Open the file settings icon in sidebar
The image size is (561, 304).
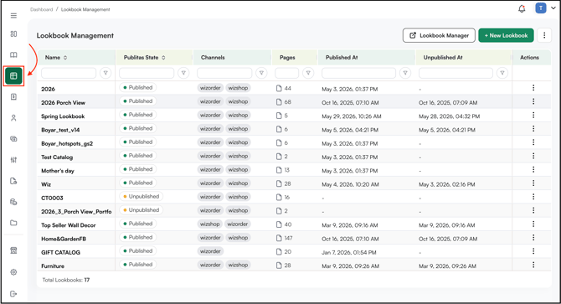tap(13, 181)
